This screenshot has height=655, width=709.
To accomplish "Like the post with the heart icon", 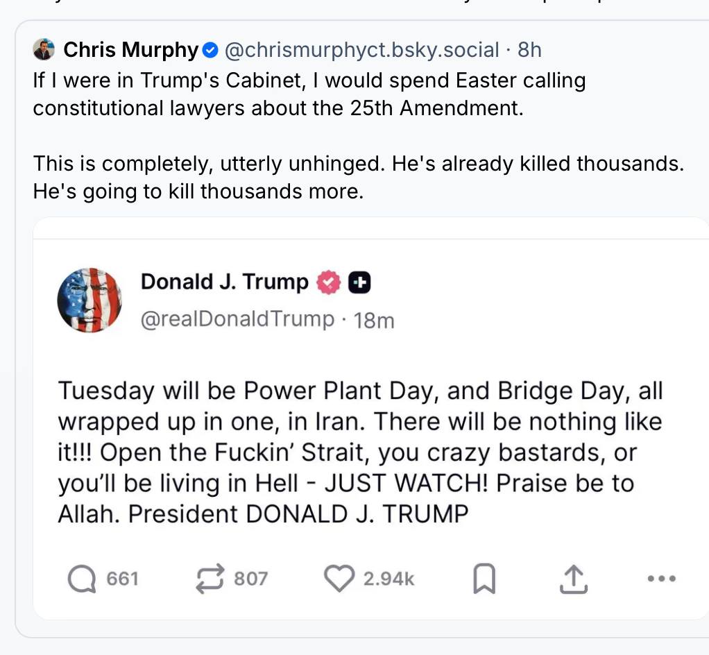I will [x=339, y=579].
